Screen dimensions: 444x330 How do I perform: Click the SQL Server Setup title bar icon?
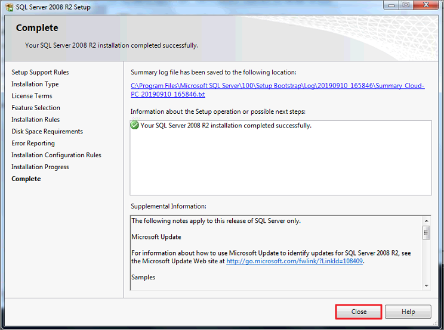point(9,7)
